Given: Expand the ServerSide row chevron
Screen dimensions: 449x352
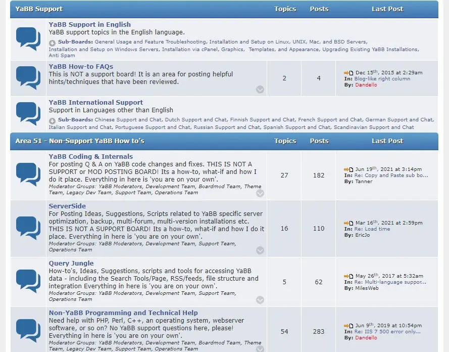Looking at the screenshot, I should click(260, 250).
